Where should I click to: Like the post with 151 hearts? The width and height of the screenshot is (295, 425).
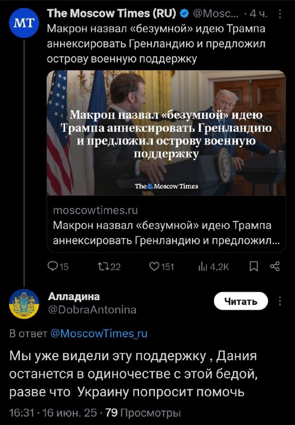162,267
